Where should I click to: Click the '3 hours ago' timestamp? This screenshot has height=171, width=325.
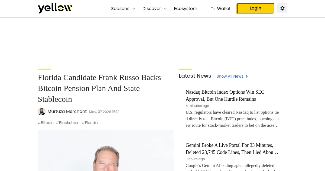[x=195, y=159]
